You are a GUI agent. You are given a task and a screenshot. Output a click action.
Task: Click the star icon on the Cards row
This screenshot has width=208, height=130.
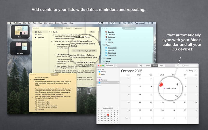point(91,32)
